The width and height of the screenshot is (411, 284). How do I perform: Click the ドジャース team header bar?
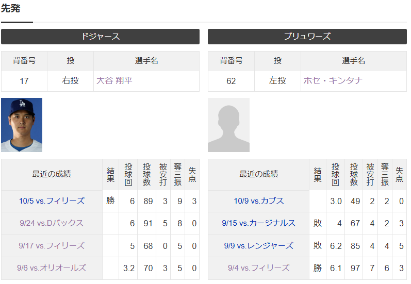coord(100,37)
